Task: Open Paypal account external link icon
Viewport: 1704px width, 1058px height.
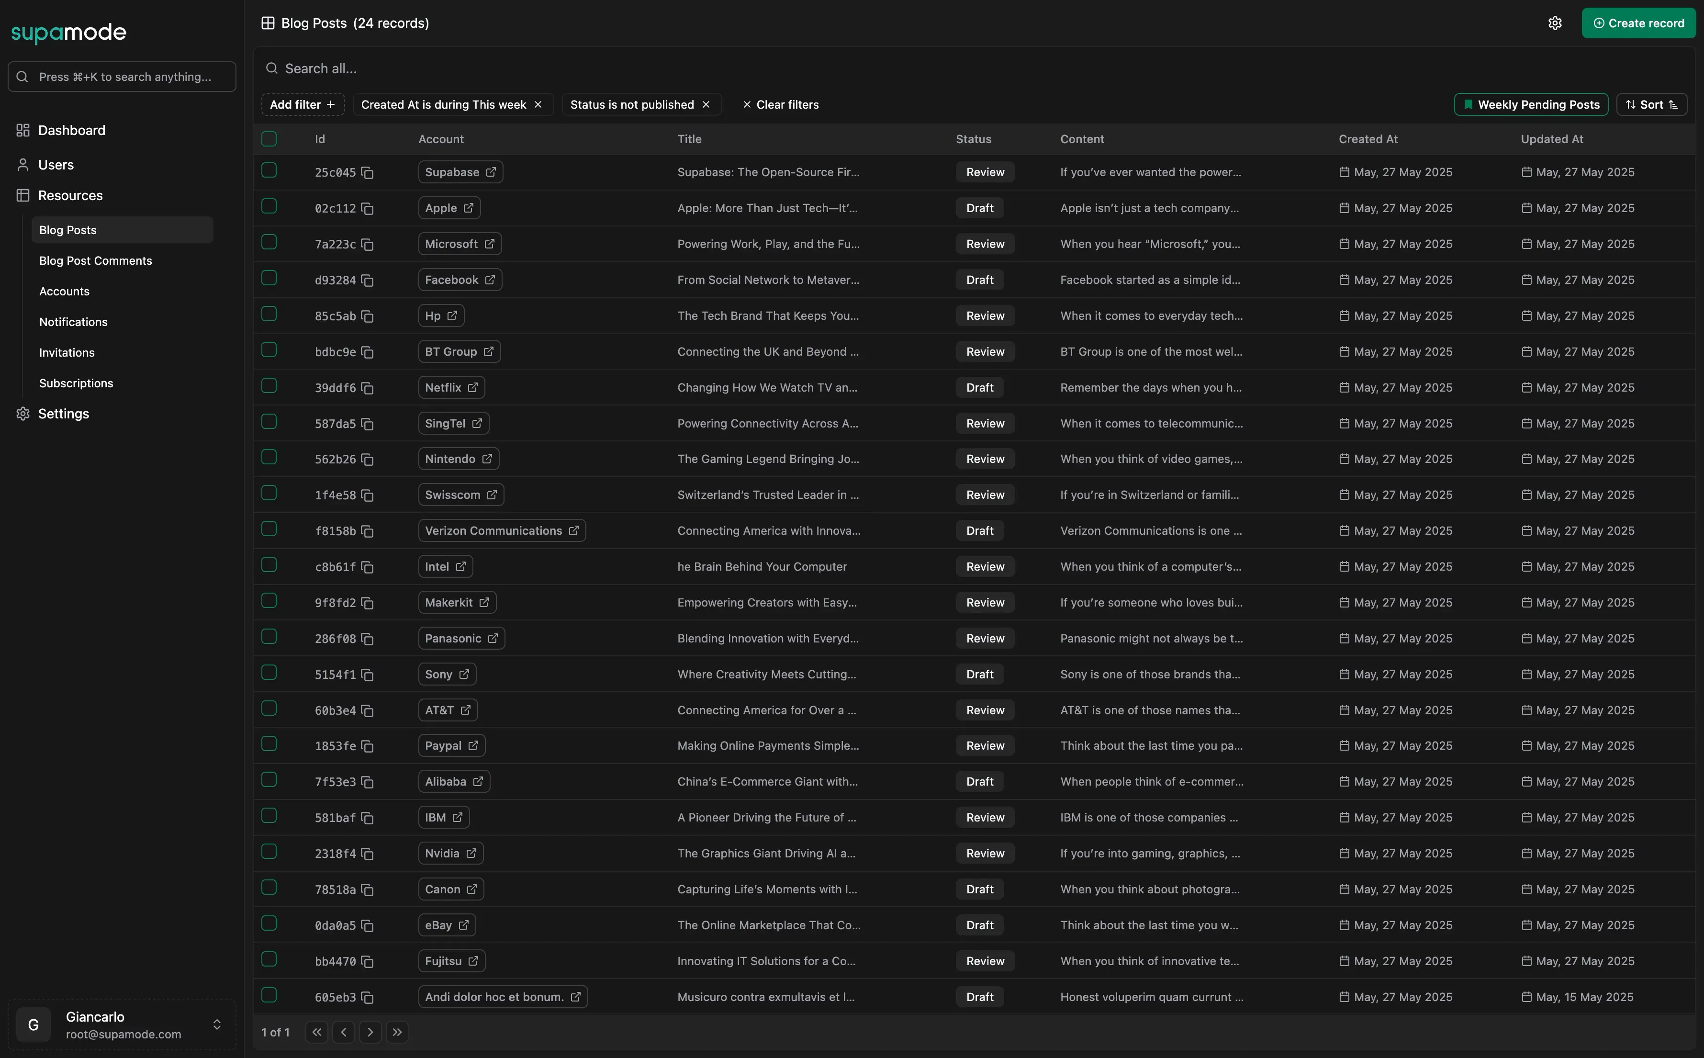Action: pos(473,745)
